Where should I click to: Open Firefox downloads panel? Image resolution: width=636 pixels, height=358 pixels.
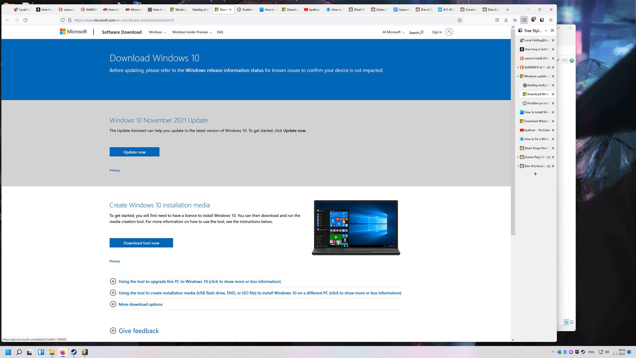tap(506, 20)
